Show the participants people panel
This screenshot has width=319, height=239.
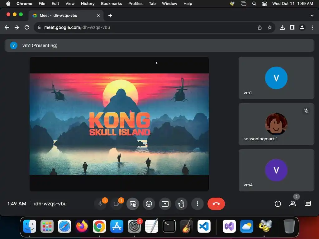(x=293, y=204)
